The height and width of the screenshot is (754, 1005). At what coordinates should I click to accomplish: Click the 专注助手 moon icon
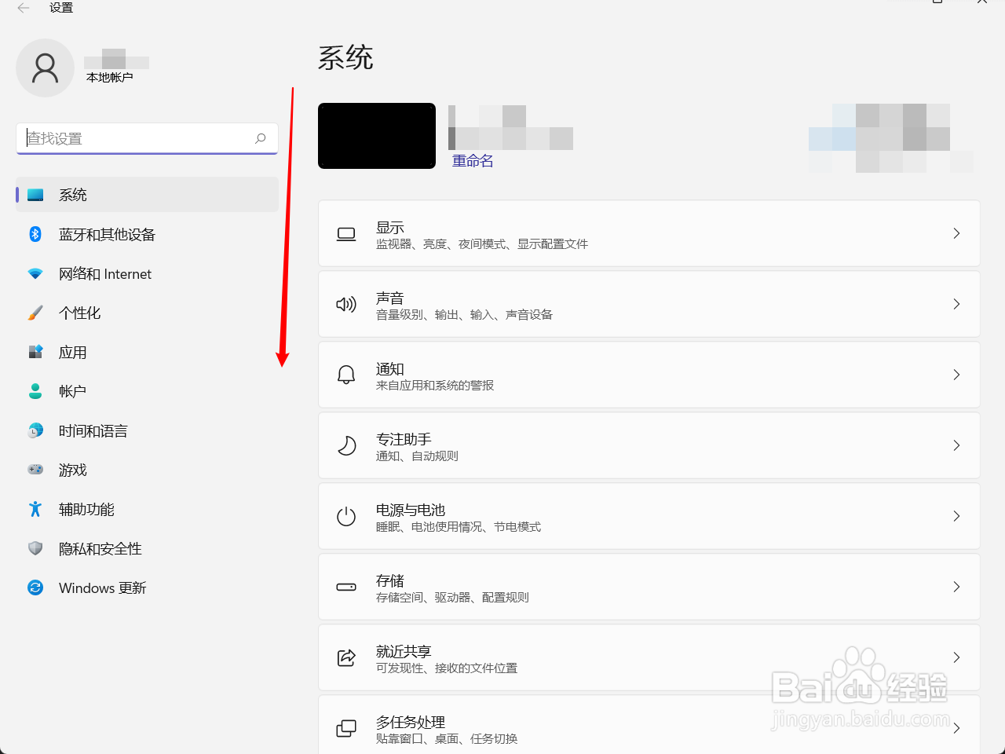(346, 445)
